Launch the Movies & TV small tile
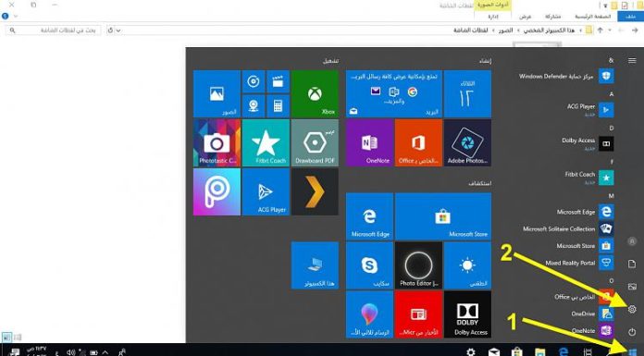The image size is (644, 356). 279,81
